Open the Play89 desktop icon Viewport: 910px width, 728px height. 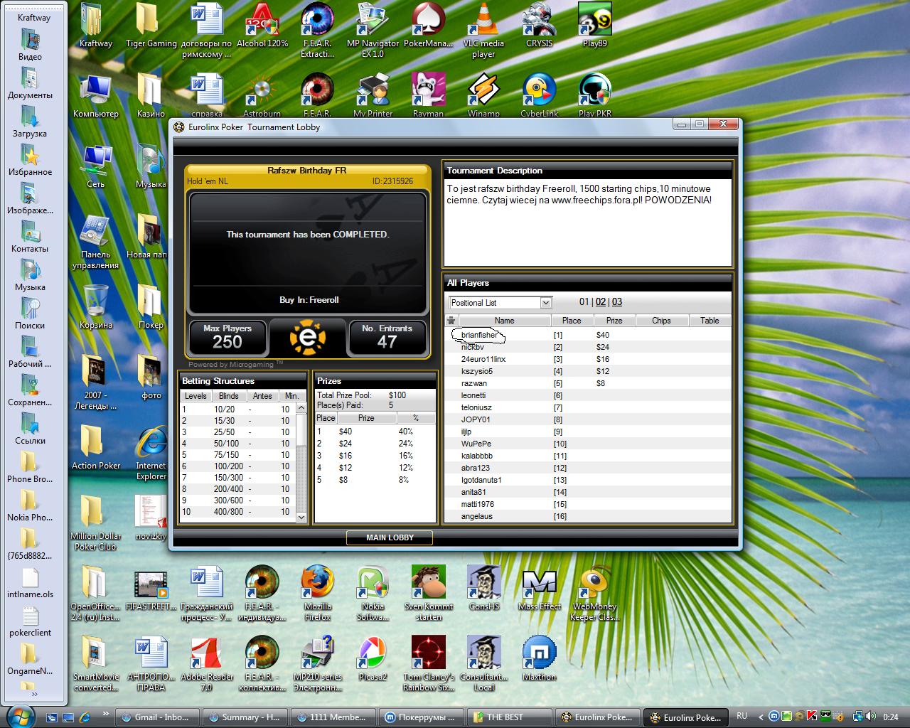click(x=594, y=26)
